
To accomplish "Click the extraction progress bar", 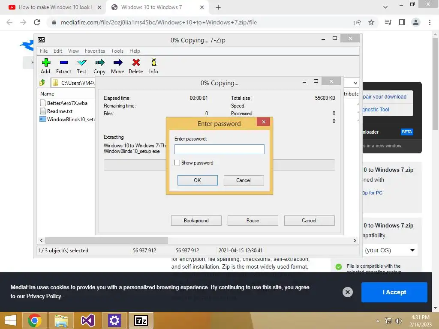I will click(219, 165).
